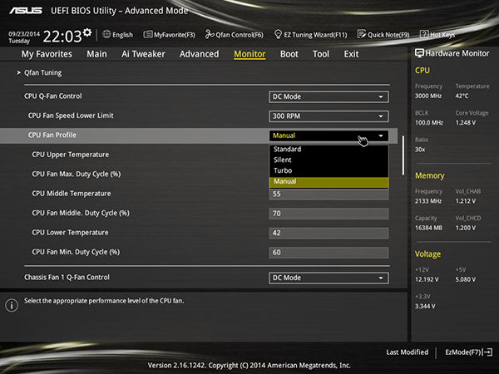Collapse CPU Fan Profile Manual dropdown
This screenshot has height=374, width=499.
click(329, 135)
